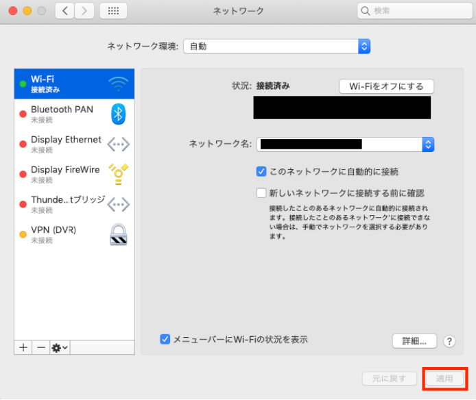This screenshot has width=476, height=400.
Task: Click the green status dot beside Wi-Fi
Action: [23, 84]
